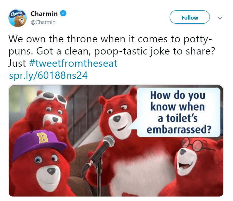
Task: Visit the spr.ly/60188ns24 link
Action: (x=48, y=76)
